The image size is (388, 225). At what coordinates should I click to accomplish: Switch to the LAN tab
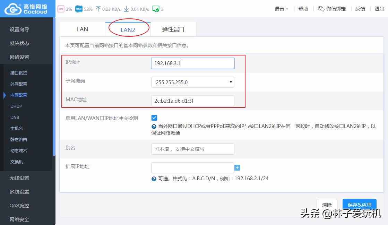82,29
